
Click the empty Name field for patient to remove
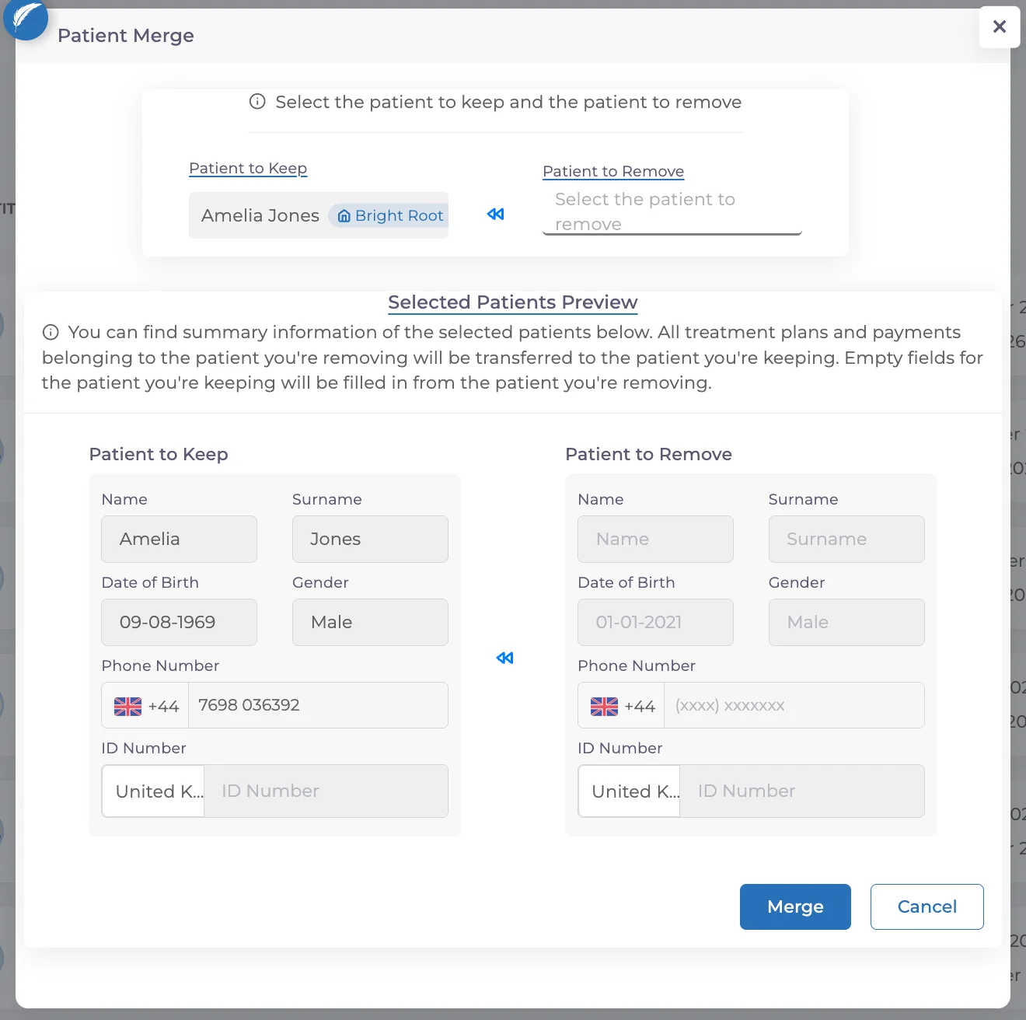point(656,539)
